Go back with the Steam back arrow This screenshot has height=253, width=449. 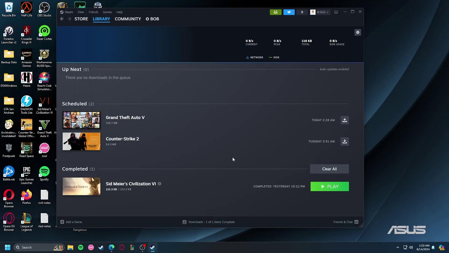(62, 19)
